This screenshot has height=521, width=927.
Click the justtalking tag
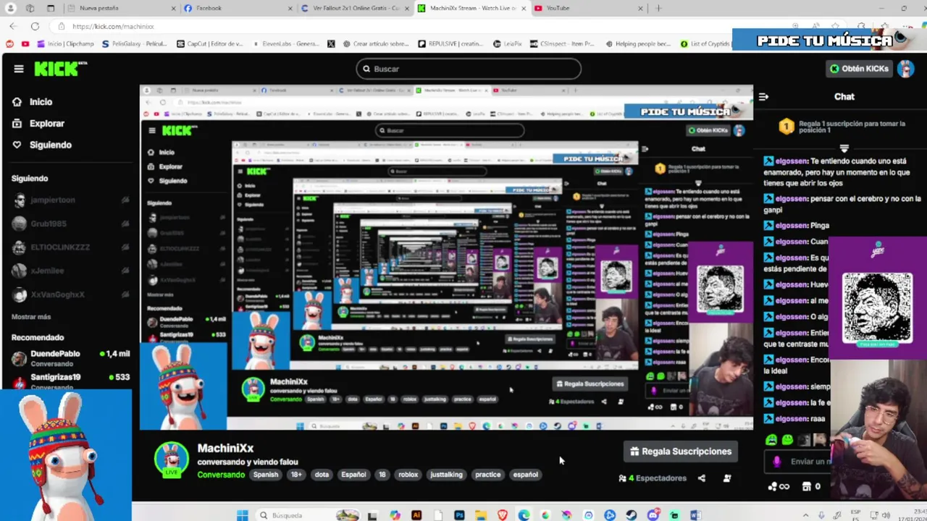click(446, 475)
